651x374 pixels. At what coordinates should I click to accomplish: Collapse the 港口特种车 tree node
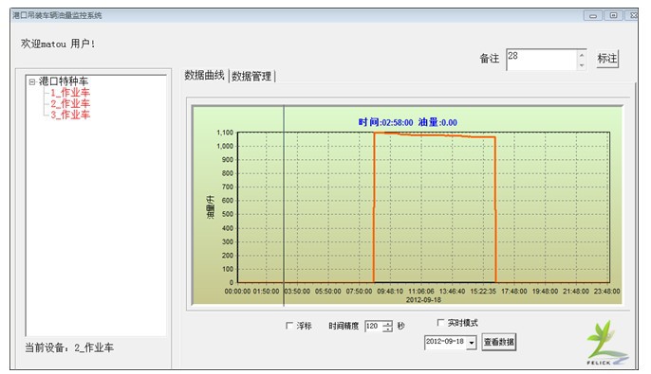click(32, 82)
